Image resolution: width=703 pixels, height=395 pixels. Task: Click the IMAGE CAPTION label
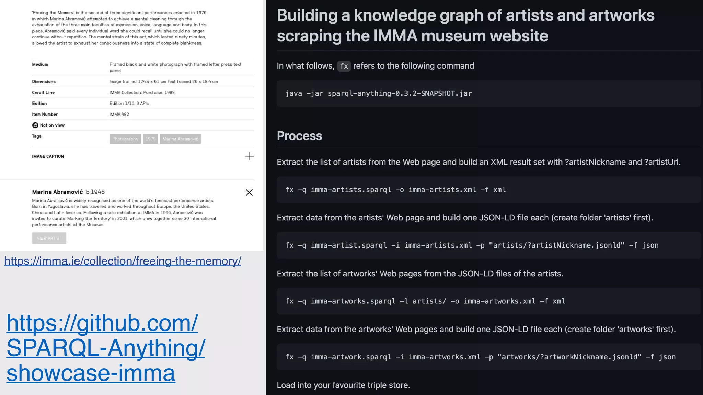point(48,156)
